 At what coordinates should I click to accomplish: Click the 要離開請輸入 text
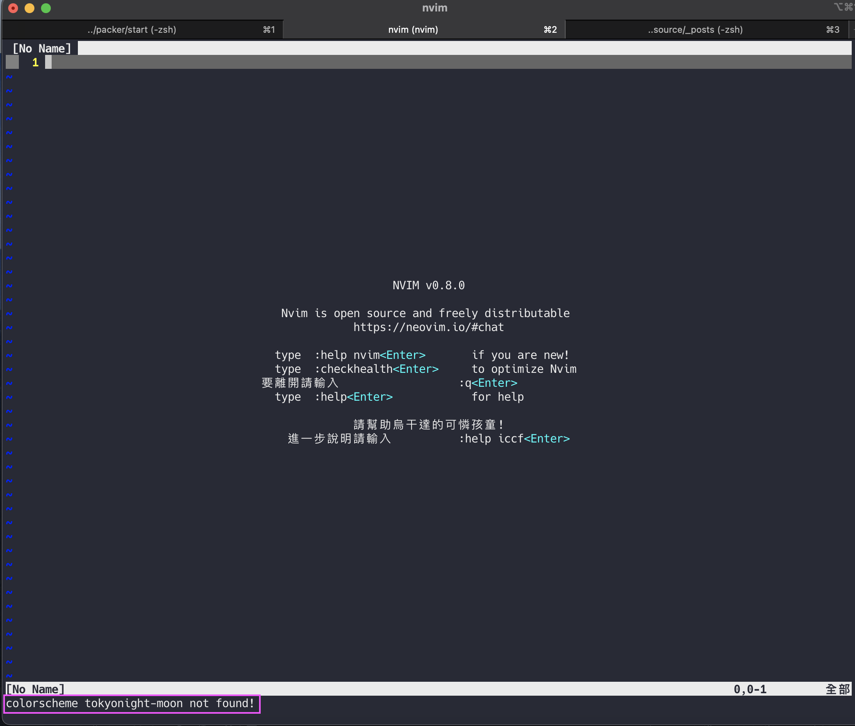(300, 383)
